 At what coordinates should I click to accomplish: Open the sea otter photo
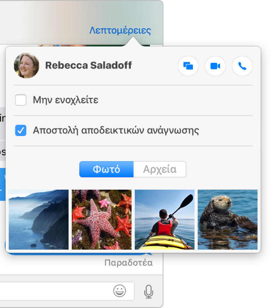tap(228, 220)
